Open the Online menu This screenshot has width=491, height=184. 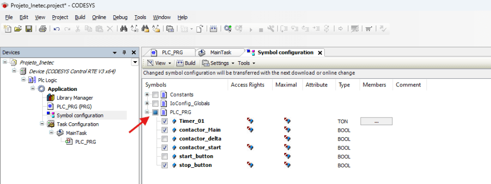click(x=99, y=17)
